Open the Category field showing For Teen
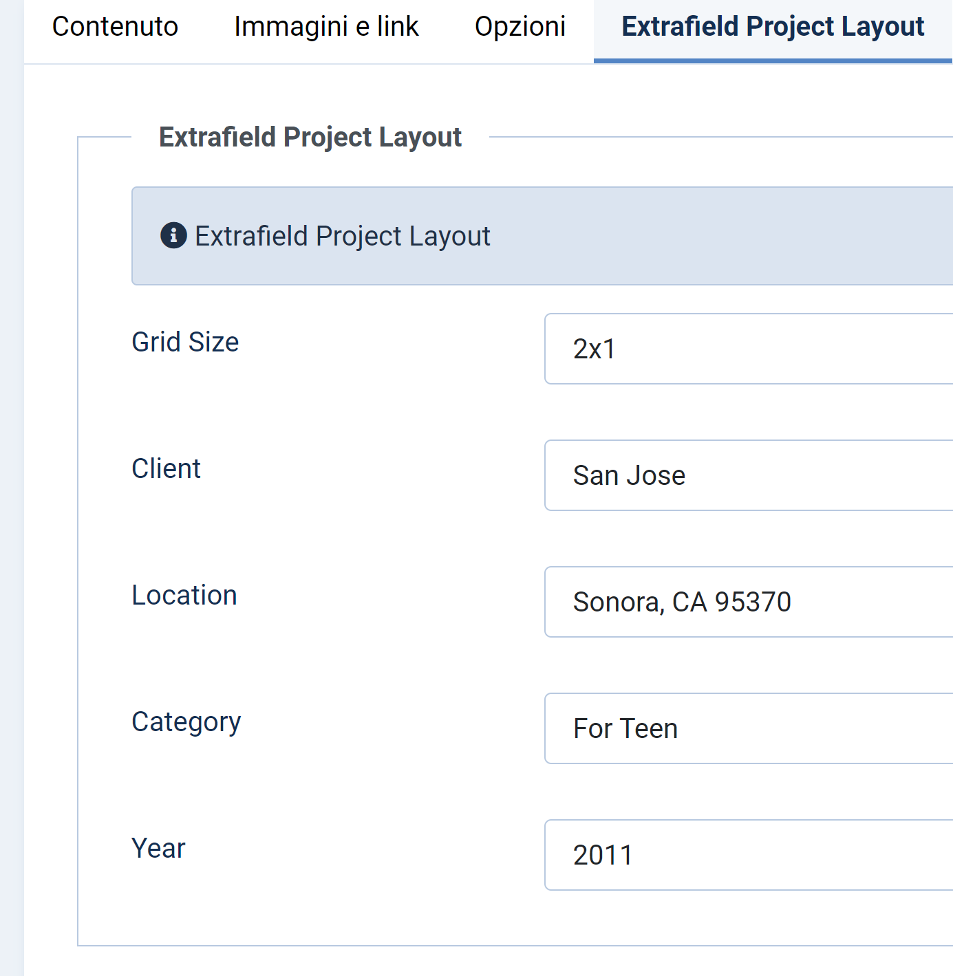The width and height of the screenshot is (953, 976). pyautogui.click(x=748, y=728)
